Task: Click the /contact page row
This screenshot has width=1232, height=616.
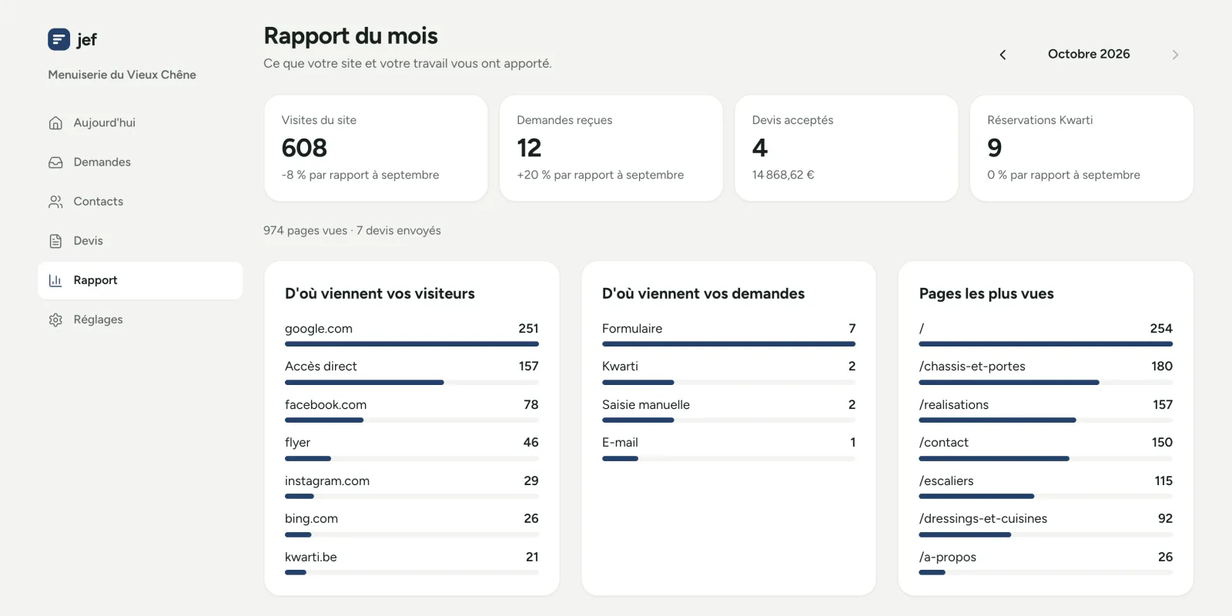Action: (x=1046, y=448)
